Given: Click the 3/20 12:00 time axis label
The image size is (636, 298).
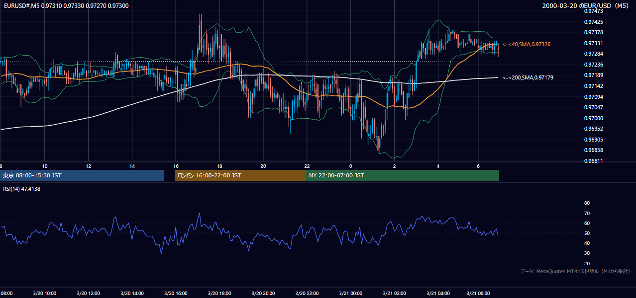Looking at the screenshot, I should pyautogui.click(x=89, y=294).
